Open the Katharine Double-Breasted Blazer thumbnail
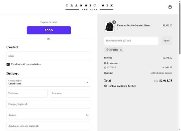Screen dimensions: 181x131 click(109, 27)
